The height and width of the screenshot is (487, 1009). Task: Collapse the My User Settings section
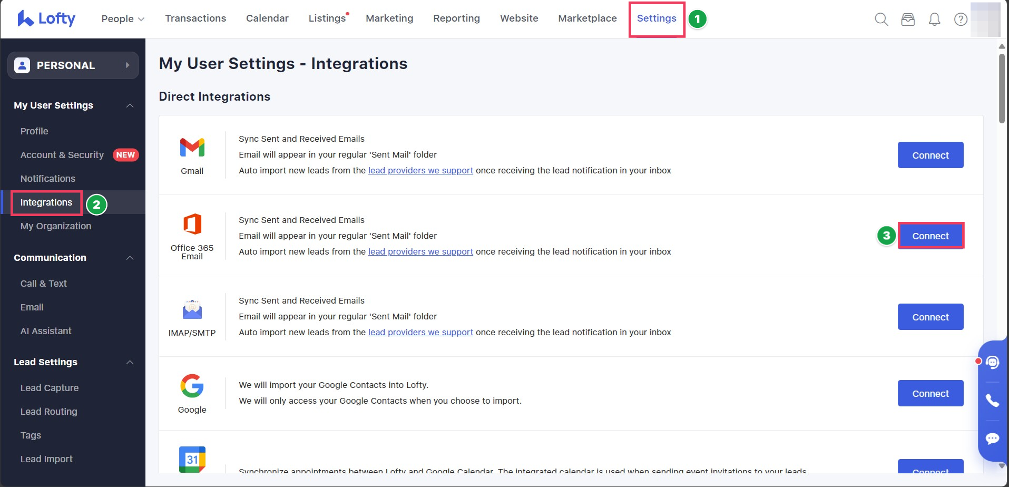click(x=130, y=105)
